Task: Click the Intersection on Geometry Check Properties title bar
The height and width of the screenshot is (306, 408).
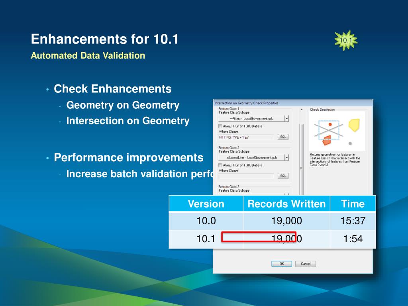Action: [x=293, y=103]
